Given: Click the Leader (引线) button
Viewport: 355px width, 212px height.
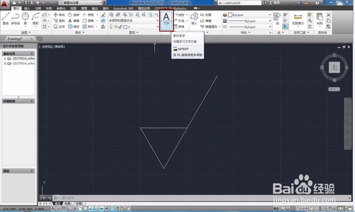Looking at the screenshot, I should [x=179, y=21].
